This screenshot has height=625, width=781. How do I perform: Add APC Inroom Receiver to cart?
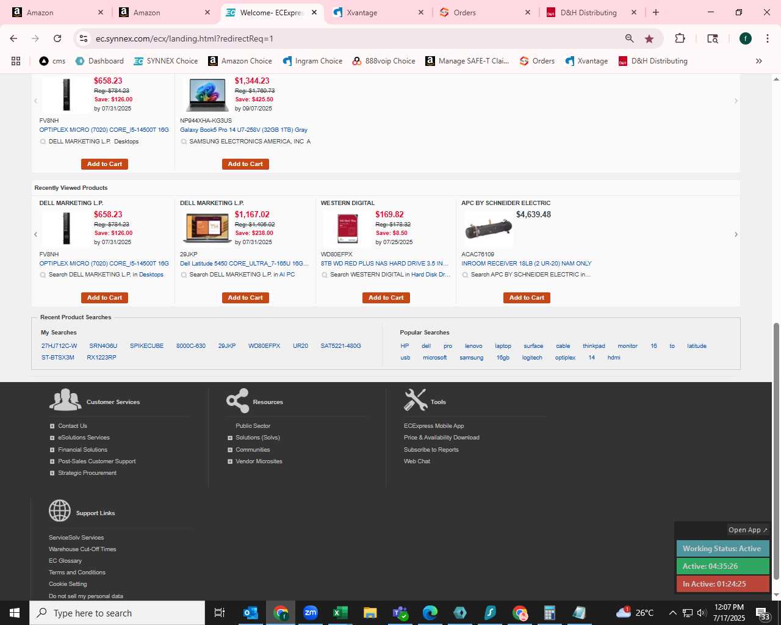(x=527, y=298)
